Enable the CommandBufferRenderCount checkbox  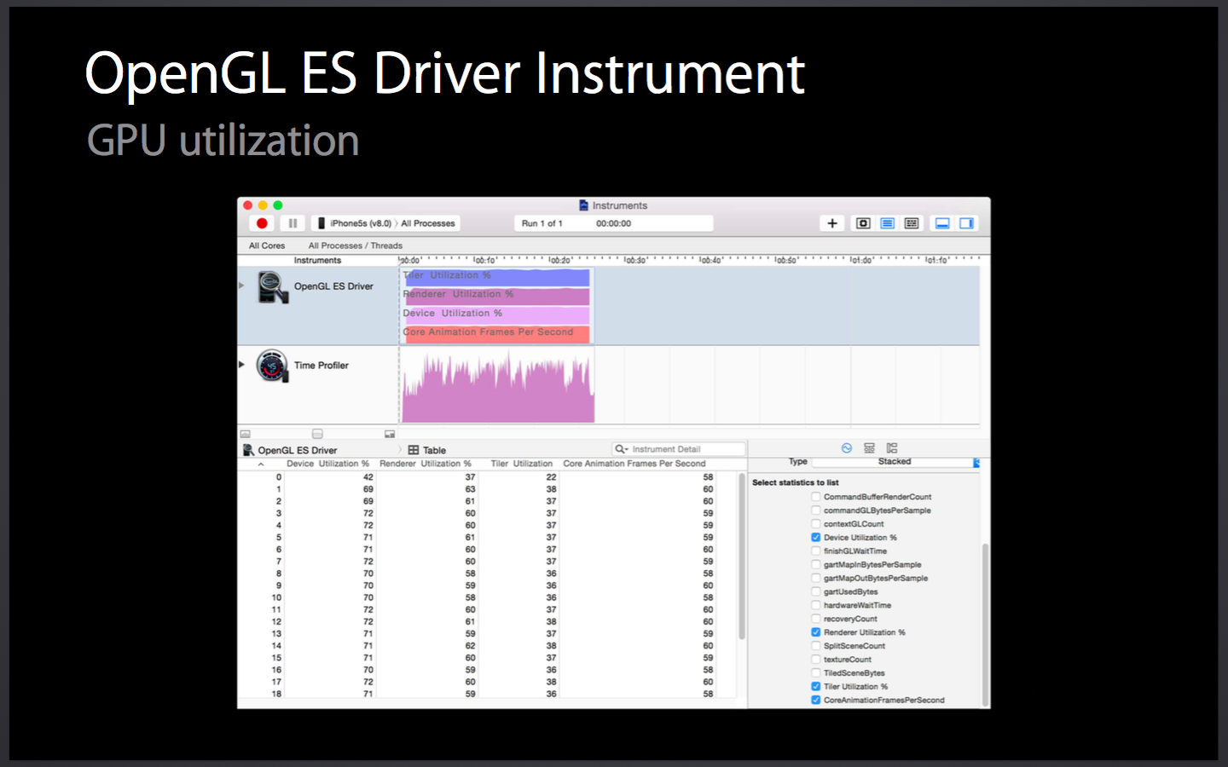pyautogui.click(x=816, y=497)
